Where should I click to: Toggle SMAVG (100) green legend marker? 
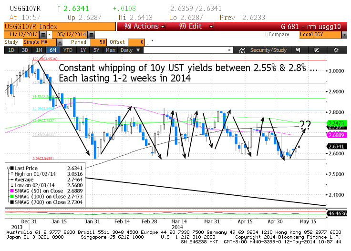[11, 197]
